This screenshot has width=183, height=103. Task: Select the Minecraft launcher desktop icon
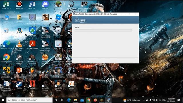58,5
